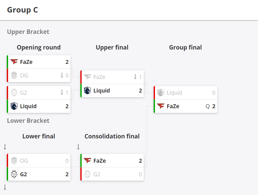The height and width of the screenshot is (195, 258).
Task: Click FaZe logo in Group final
Action: [161, 106]
